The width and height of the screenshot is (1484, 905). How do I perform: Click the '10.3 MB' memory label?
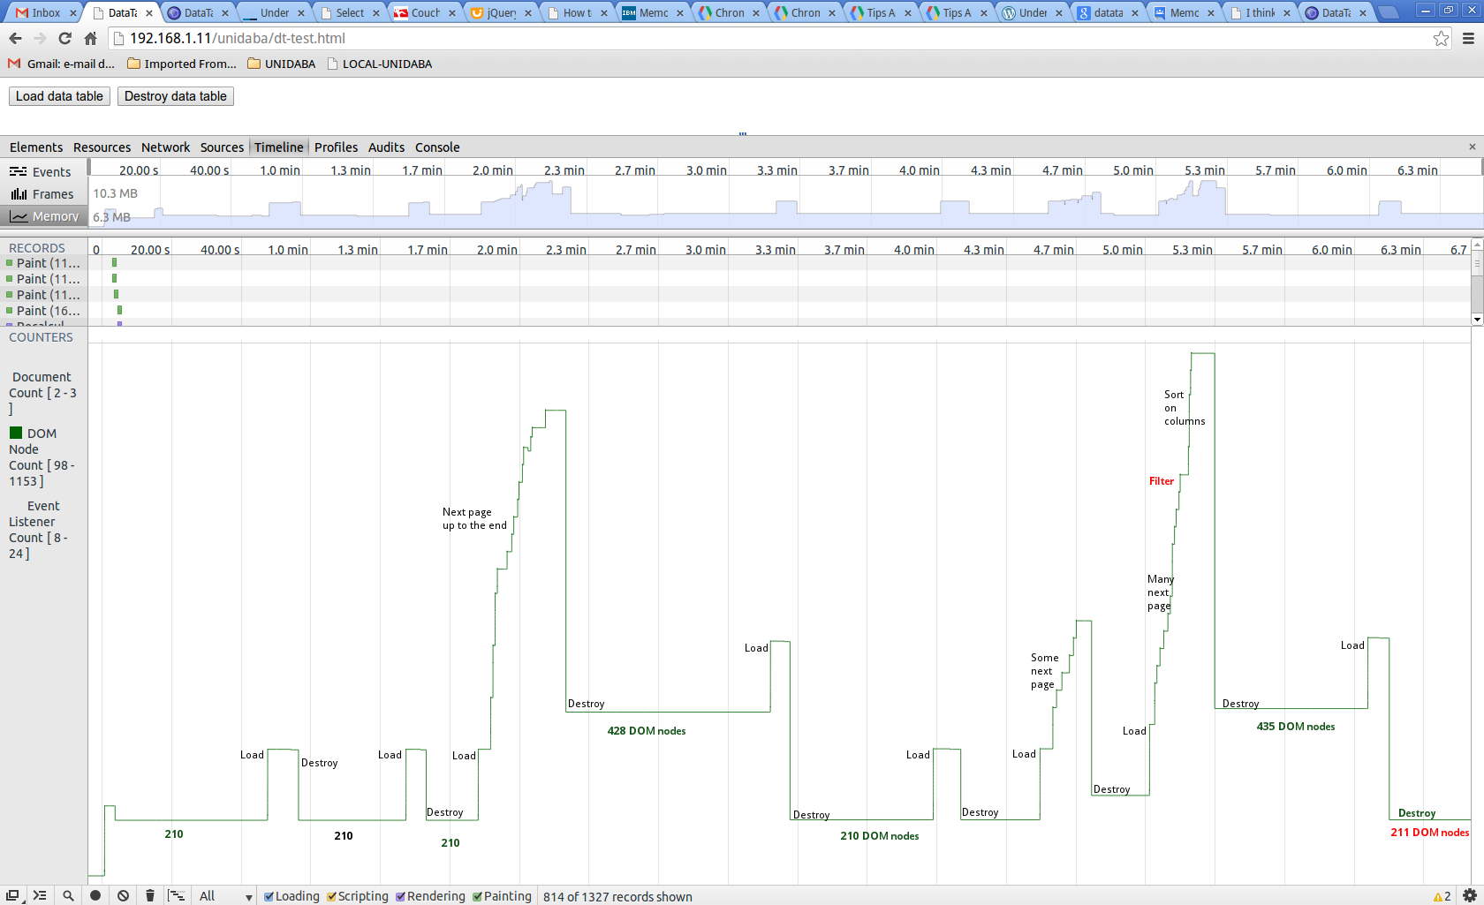tap(116, 193)
